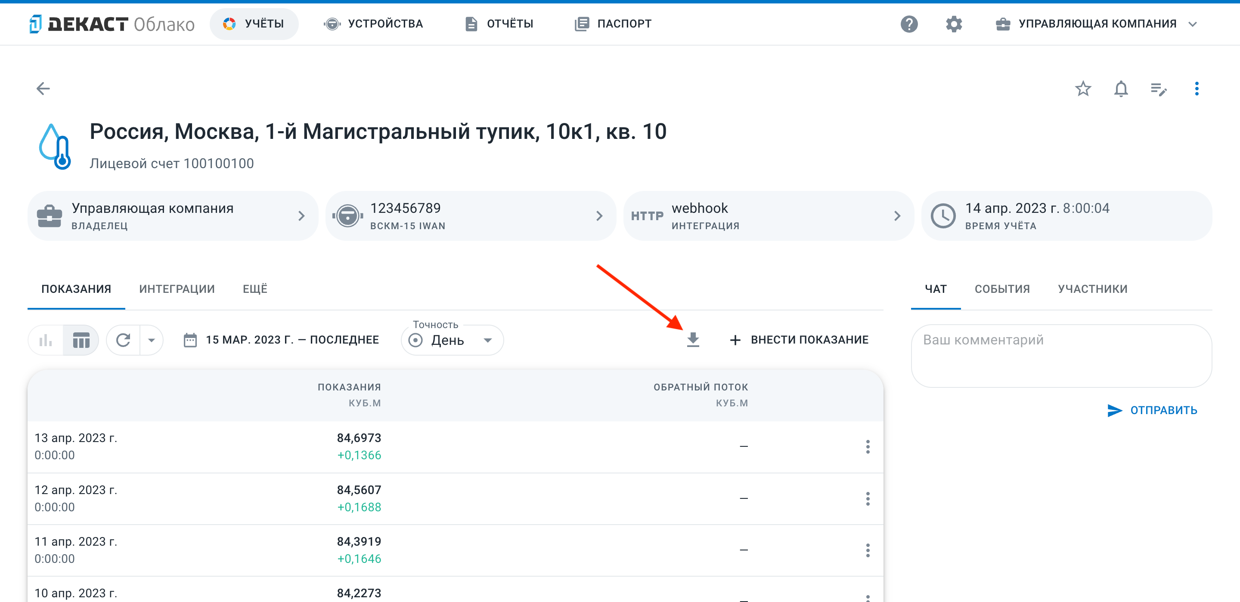The image size is (1240, 602).
Task: Focus the Ваш комментарий input field
Action: tap(1061, 356)
